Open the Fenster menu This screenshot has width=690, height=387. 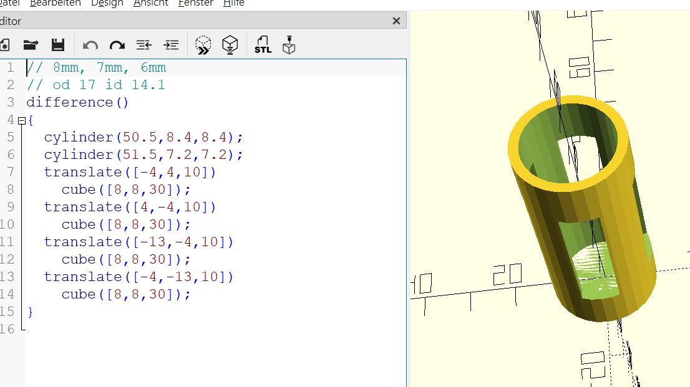click(196, 4)
